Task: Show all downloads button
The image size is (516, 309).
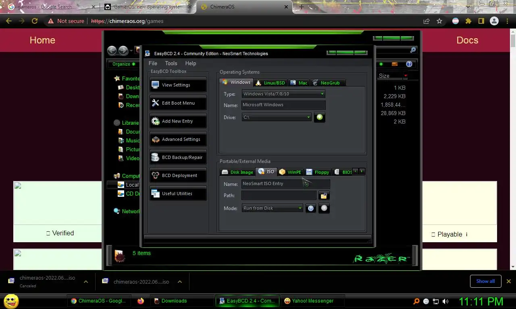Action: [485, 281]
